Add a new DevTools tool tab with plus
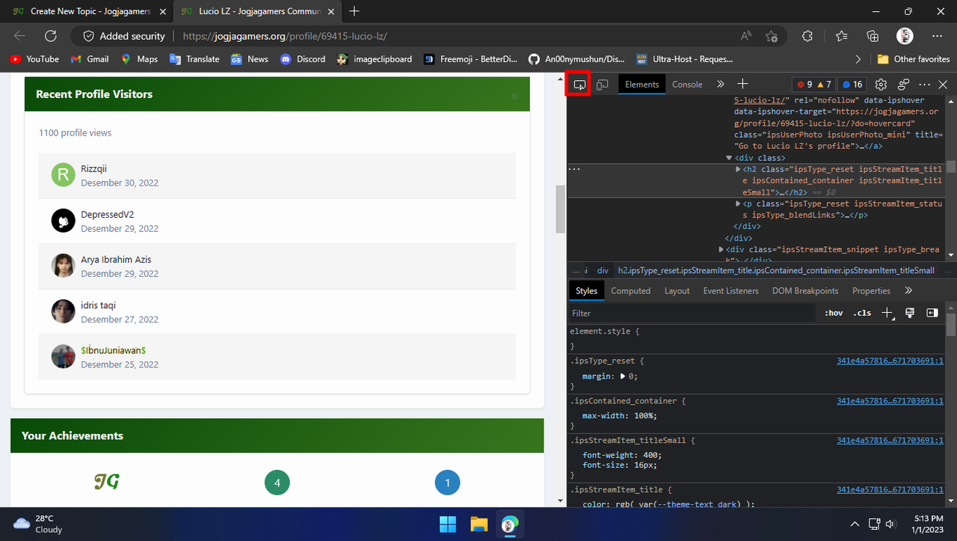 tap(742, 84)
